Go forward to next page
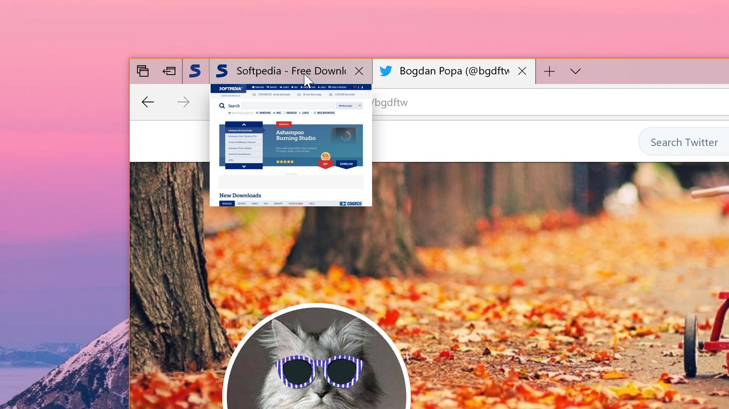Viewport: 729px width, 409px height. (184, 102)
